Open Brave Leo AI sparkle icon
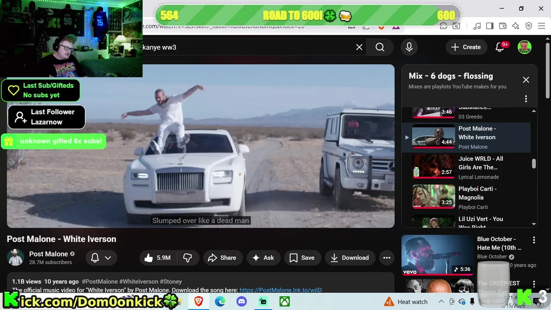 click(516, 26)
